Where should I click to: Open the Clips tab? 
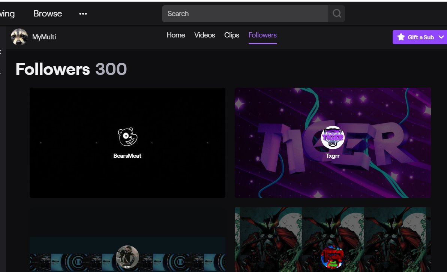click(x=231, y=35)
